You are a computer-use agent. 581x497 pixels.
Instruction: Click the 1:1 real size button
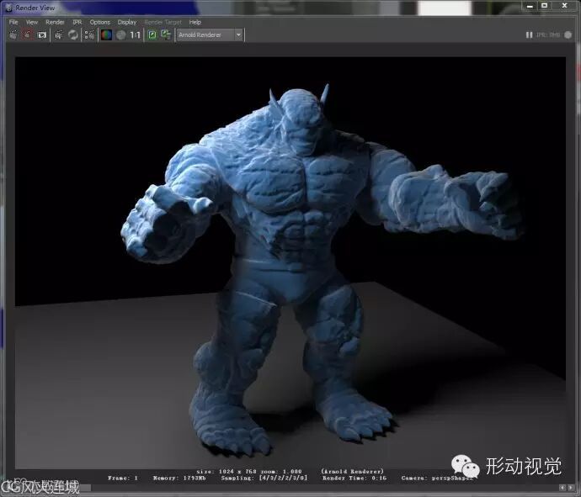pos(135,35)
